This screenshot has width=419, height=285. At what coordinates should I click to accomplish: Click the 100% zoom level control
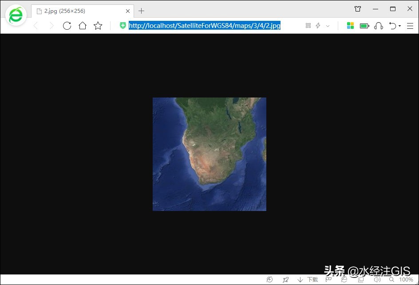[406, 280]
